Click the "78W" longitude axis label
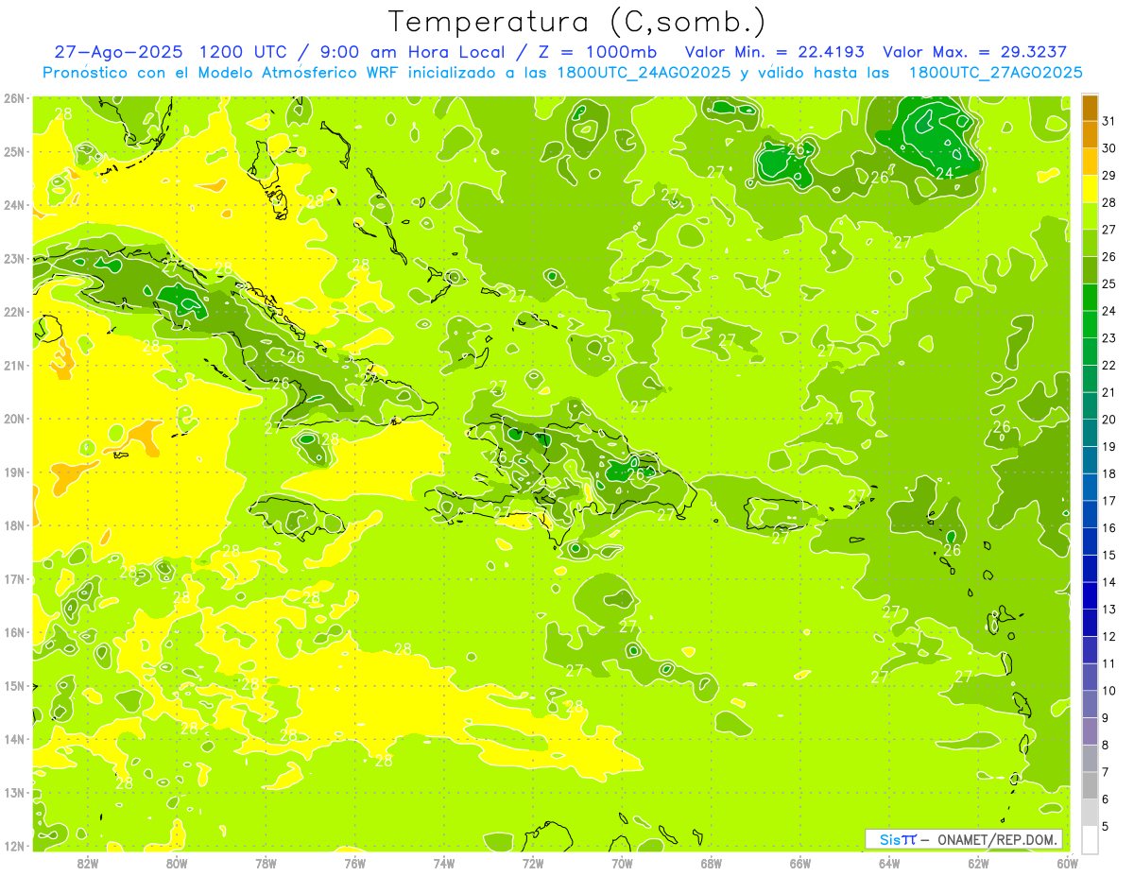This screenshot has height=876, width=1134. (266, 863)
